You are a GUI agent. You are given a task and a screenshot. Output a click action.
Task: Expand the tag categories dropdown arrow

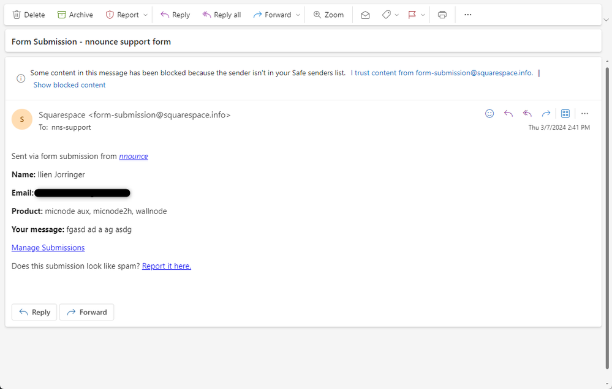click(397, 15)
